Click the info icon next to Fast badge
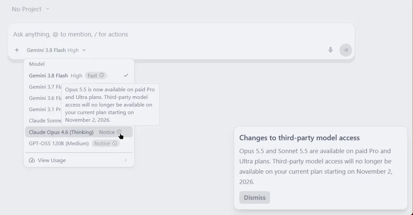 point(102,76)
